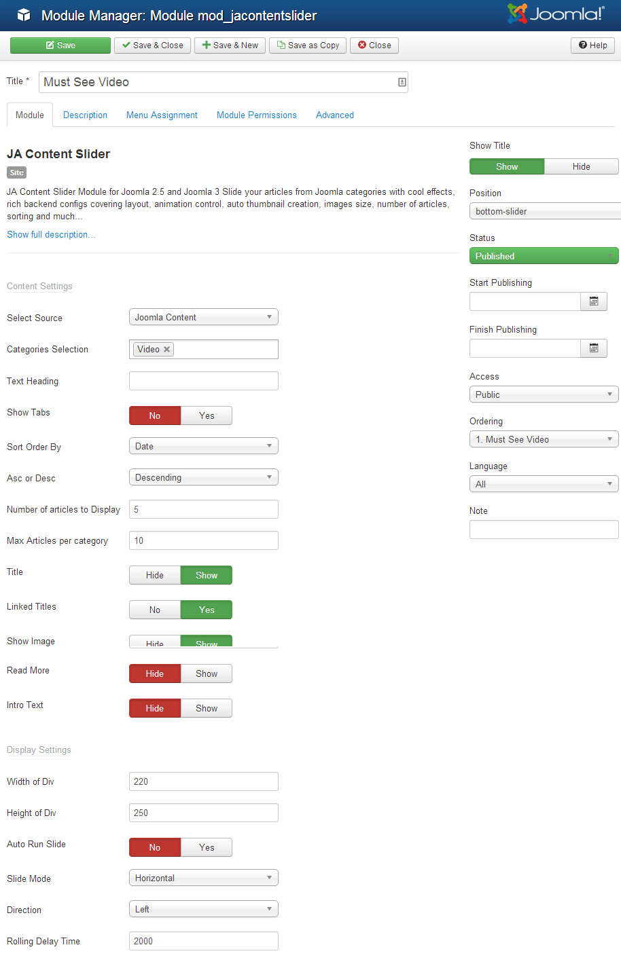
Task: Set Auto Run Slide to No
Action: [155, 847]
